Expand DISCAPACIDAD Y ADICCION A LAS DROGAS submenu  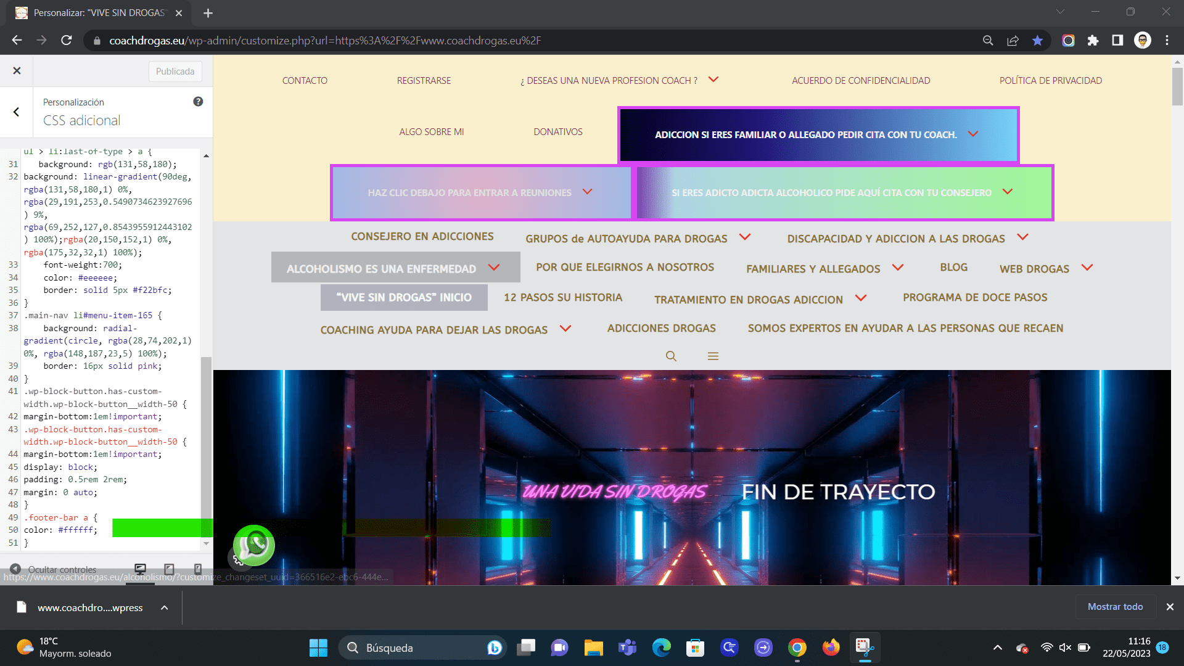[x=1022, y=237]
